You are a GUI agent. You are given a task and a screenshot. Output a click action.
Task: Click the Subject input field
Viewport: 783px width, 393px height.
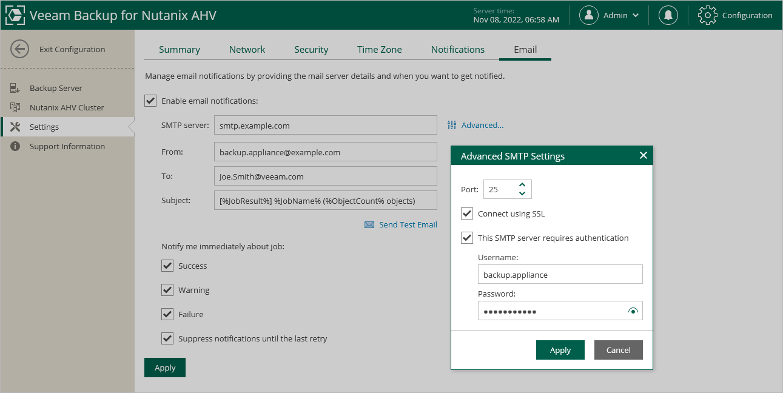pyautogui.click(x=326, y=200)
